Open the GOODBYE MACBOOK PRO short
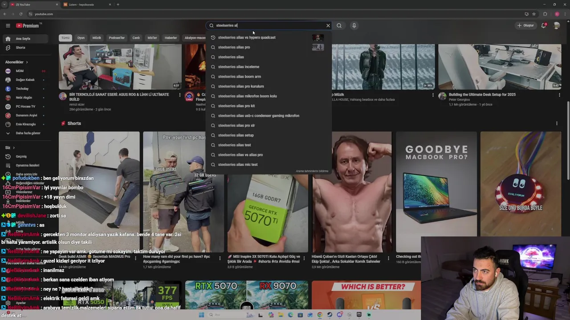Viewport: 570px width, 320px height. [436, 192]
